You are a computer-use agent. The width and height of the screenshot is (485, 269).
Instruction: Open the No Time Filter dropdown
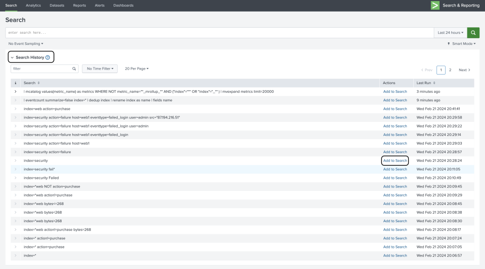(100, 69)
